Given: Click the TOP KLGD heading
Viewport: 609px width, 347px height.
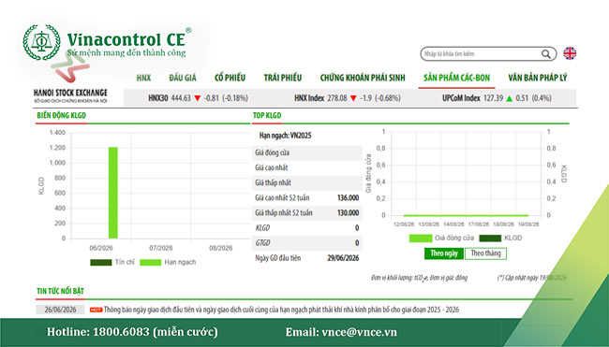Looking at the screenshot, I should [267, 116].
